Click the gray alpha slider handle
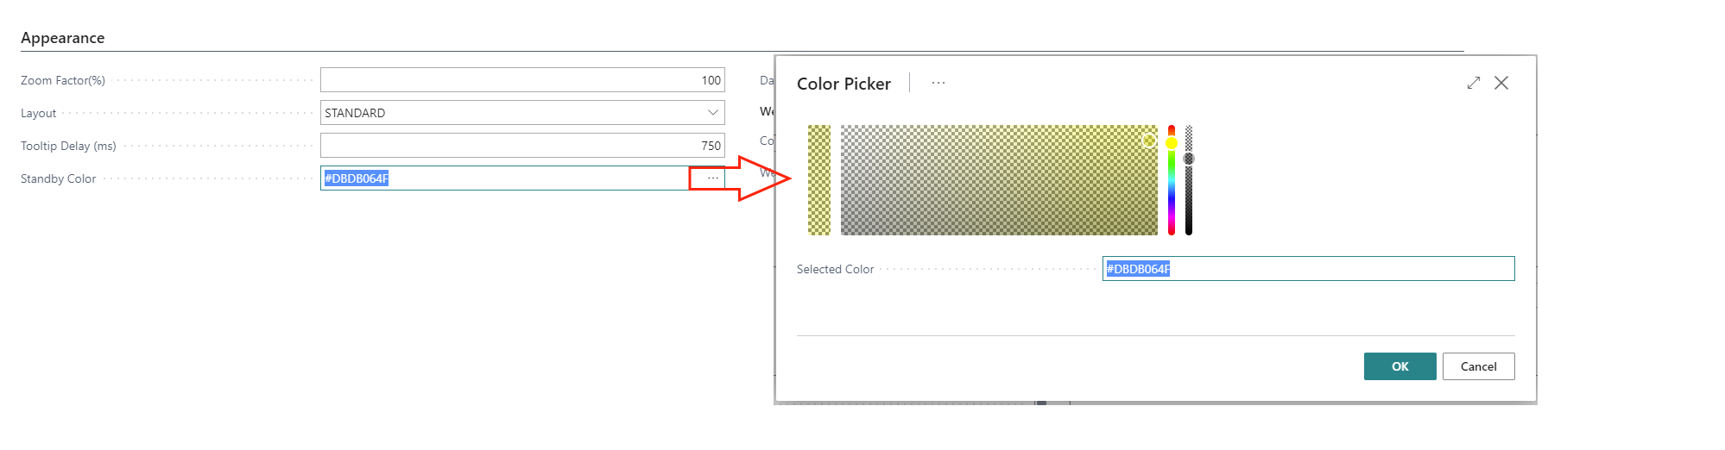The width and height of the screenshot is (1725, 450). [x=1189, y=159]
